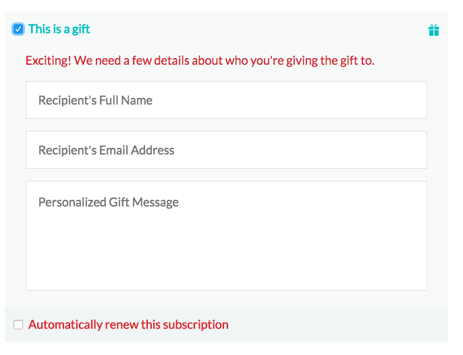Enable Automatically renew this subscription checkbox
This screenshot has height=355, width=463.
coord(18,324)
